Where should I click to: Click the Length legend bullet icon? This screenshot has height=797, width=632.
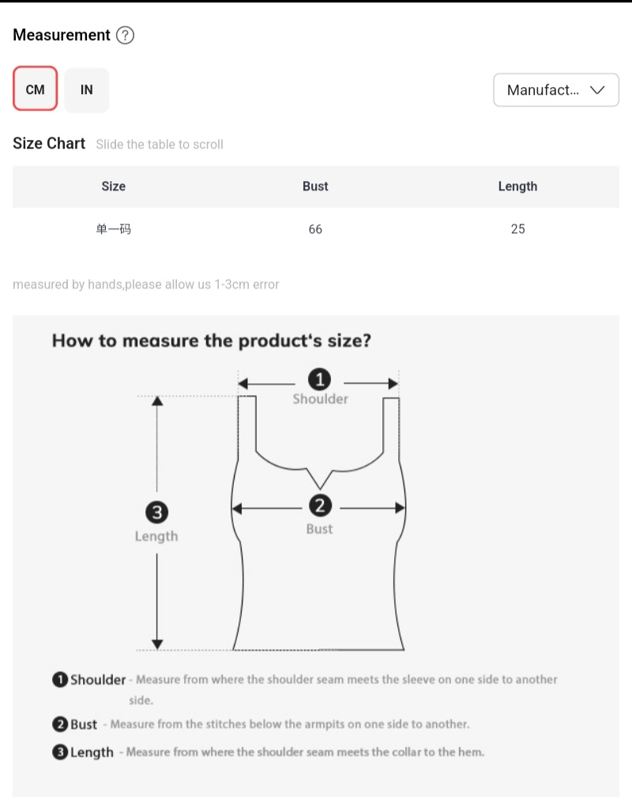coord(60,753)
